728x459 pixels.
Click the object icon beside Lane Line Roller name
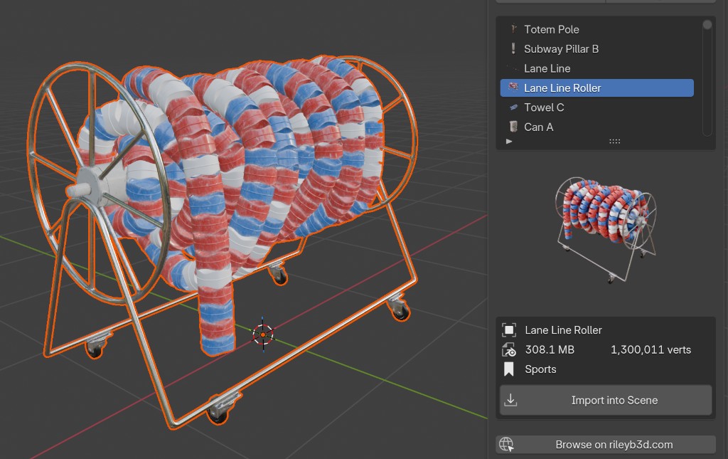click(509, 330)
